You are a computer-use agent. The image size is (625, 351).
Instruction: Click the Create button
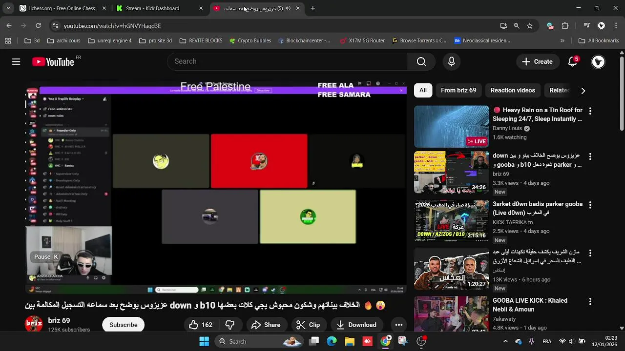click(538, 61)
